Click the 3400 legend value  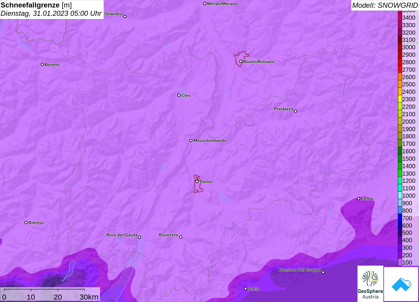[409, 18]
